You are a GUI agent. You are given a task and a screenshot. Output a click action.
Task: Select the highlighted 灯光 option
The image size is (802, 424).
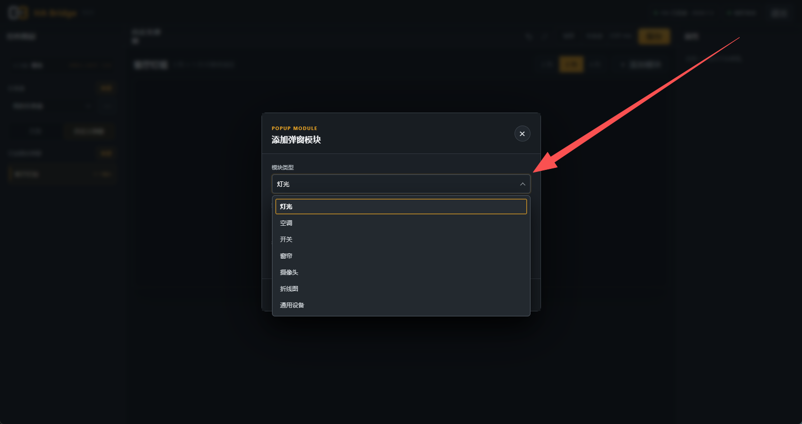(x=401, y=207)
